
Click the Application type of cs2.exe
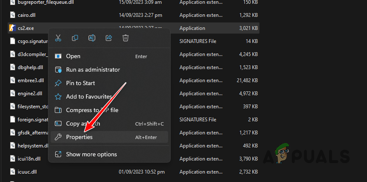point(193,28)
